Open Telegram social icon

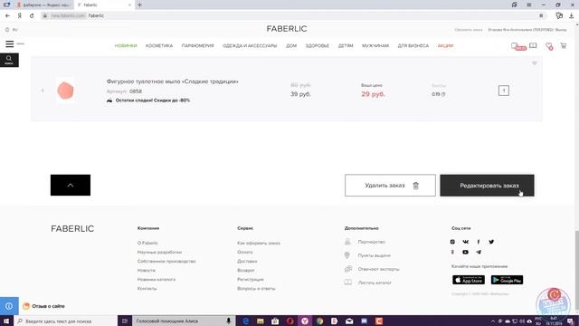point(479,252)
